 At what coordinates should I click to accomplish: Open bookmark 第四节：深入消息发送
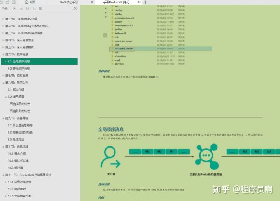point(19,40)
